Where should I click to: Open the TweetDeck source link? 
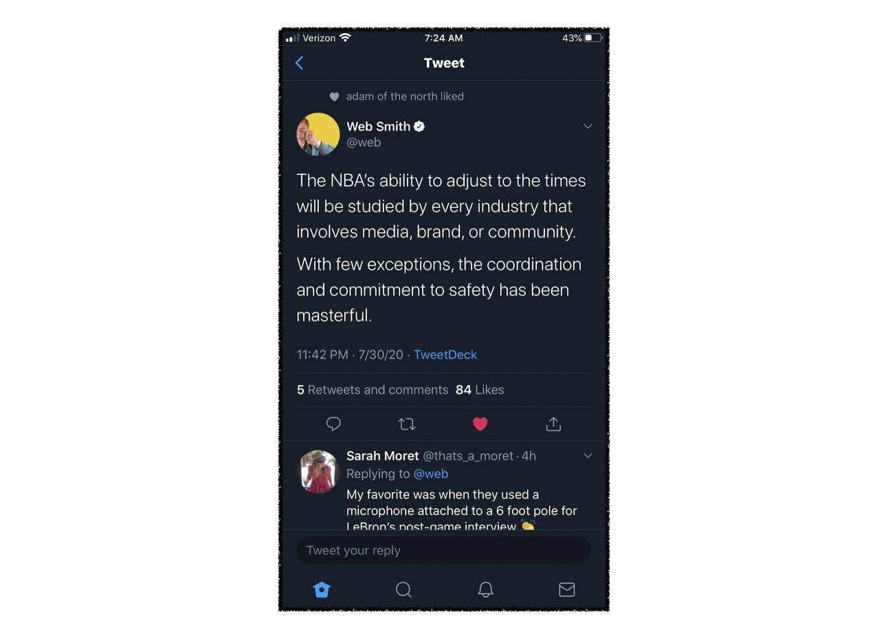click(x=445, y=354)
